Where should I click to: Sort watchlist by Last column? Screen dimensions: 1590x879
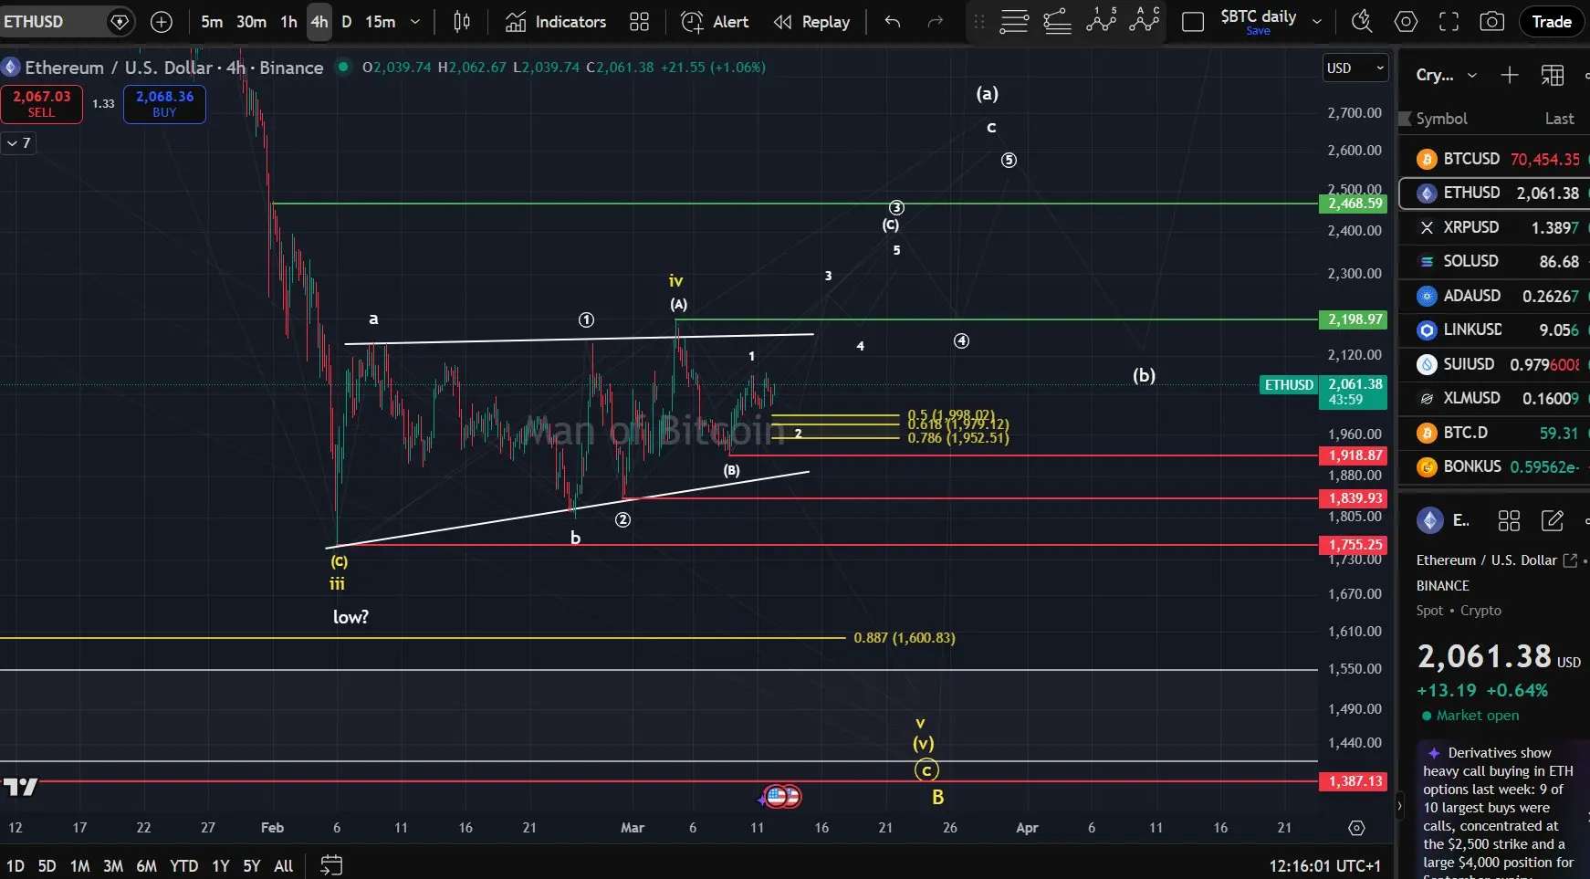[x=1559, y=119]
